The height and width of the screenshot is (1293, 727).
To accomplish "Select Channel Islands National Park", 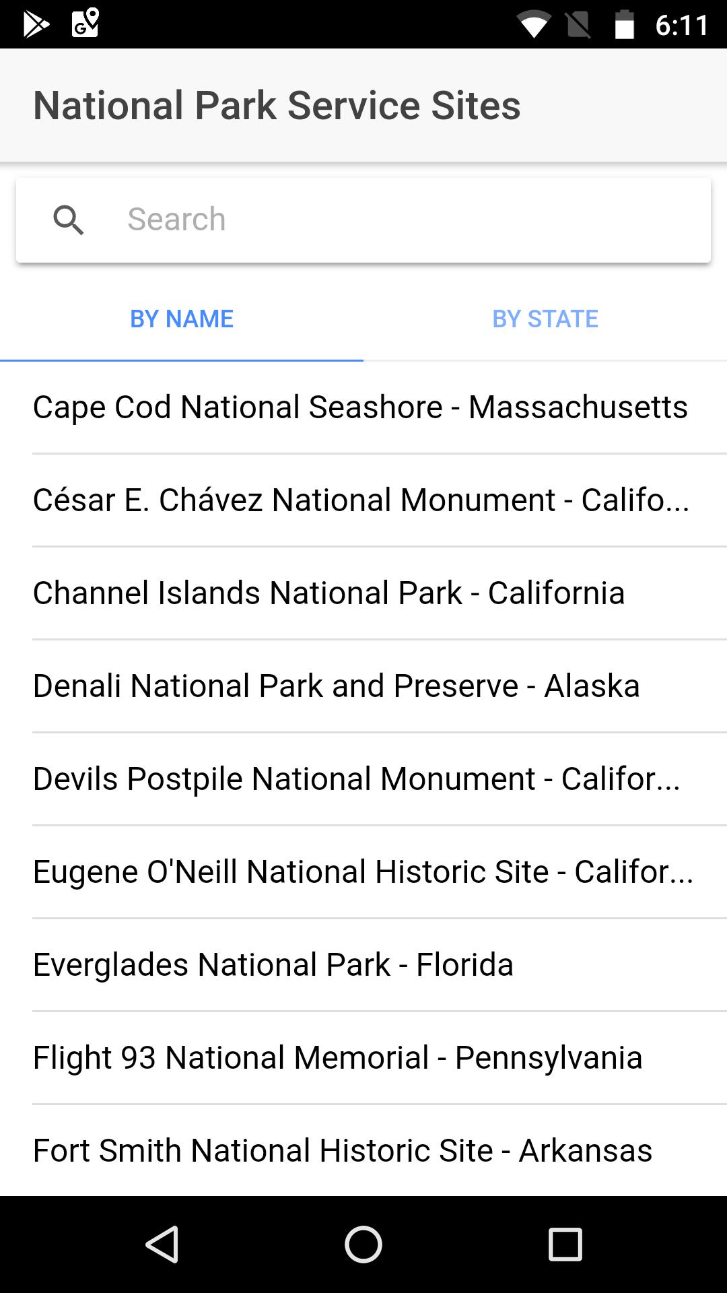I will click(329, 593).
